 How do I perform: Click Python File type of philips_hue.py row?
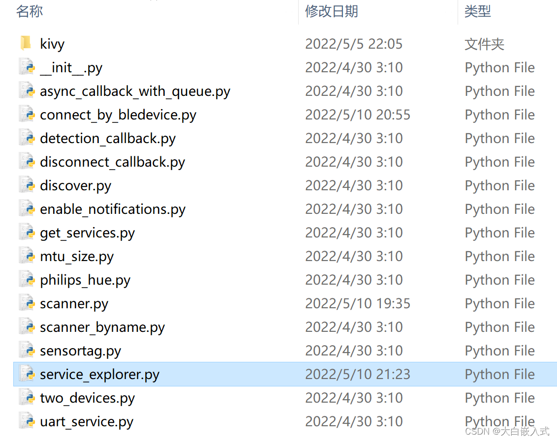tap(500, 280)
